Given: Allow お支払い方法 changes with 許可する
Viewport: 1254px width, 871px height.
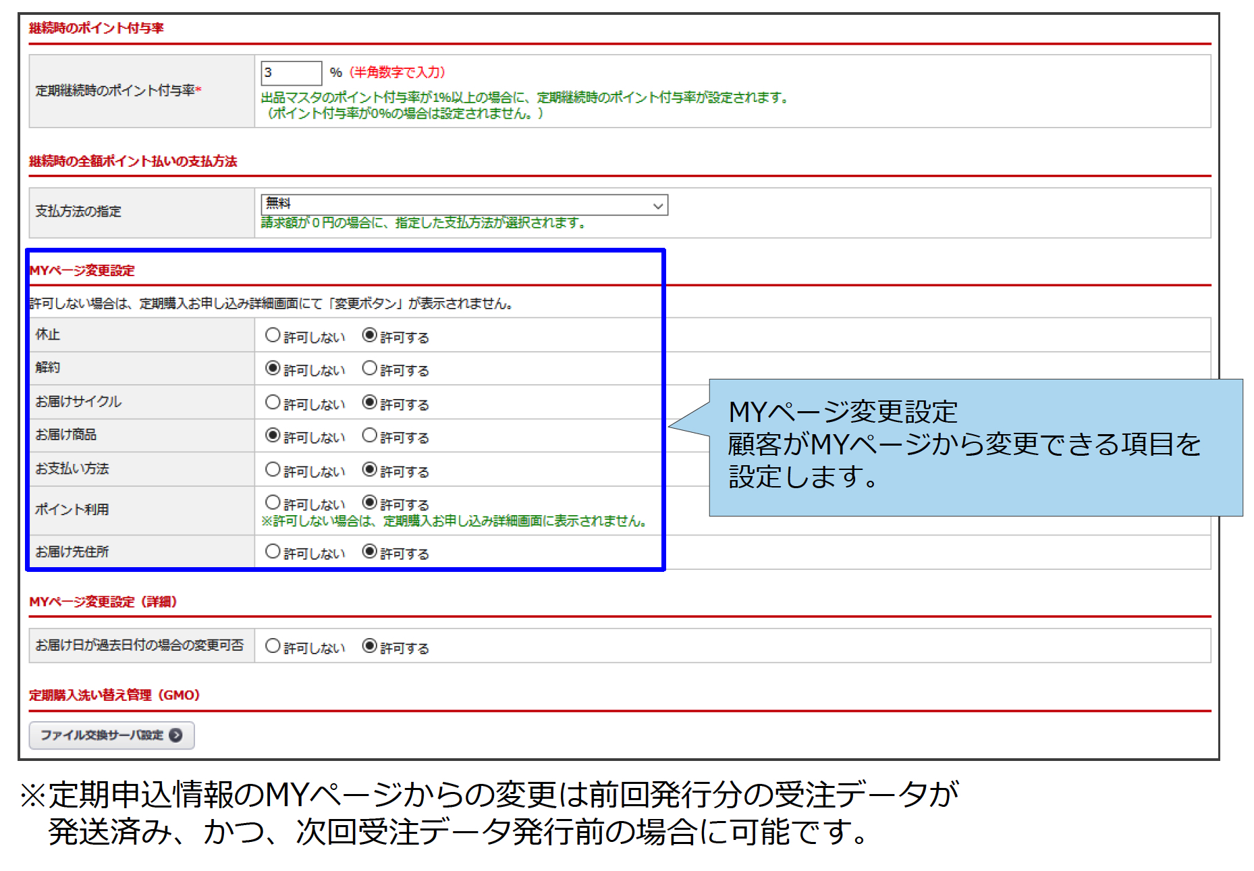Looking at the screenshot, I should (x=369, y=469).
